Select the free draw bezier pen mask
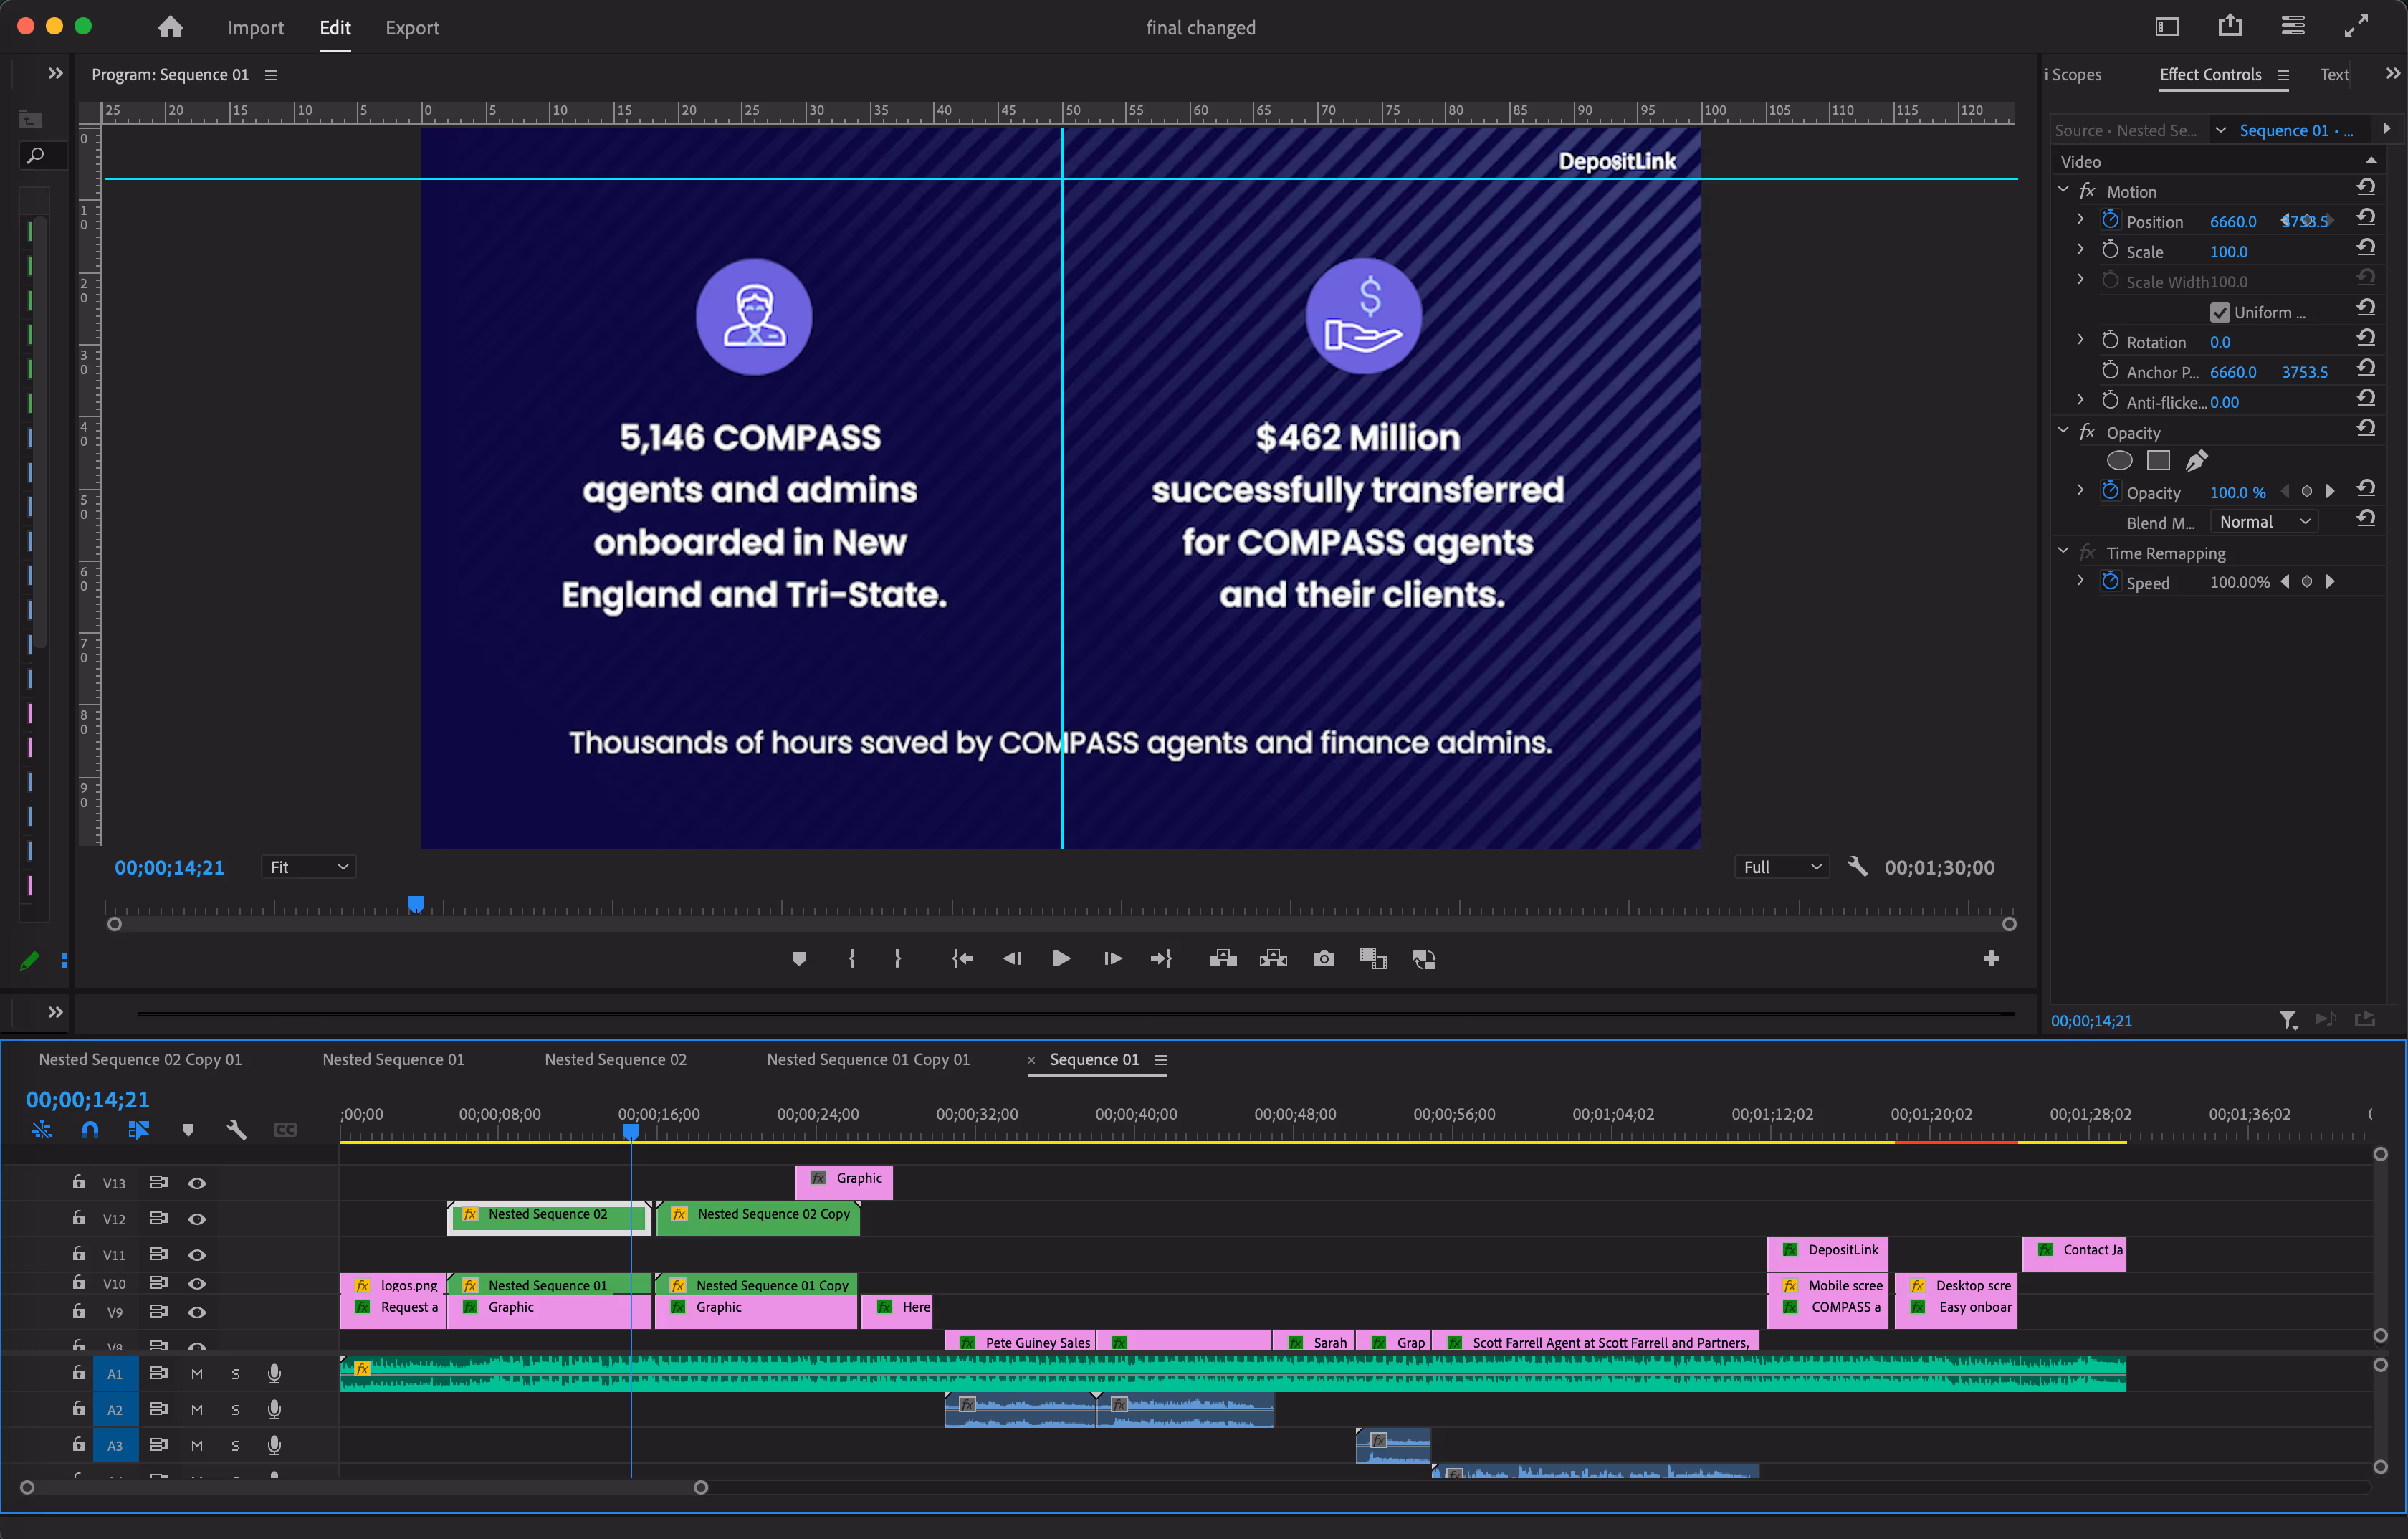 point(2196,460)
